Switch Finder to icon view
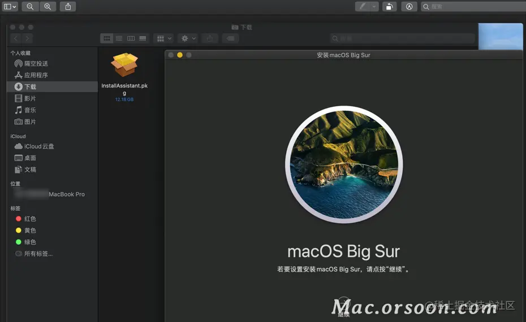The image size is (526, 322). click(x=107, y=38)
